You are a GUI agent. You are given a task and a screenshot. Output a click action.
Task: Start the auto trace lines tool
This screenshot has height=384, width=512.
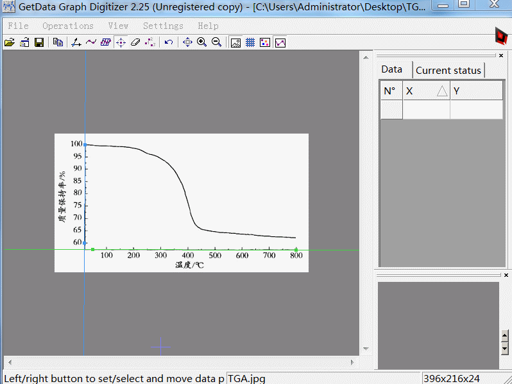pyautogui.click(x=90, y=42)
